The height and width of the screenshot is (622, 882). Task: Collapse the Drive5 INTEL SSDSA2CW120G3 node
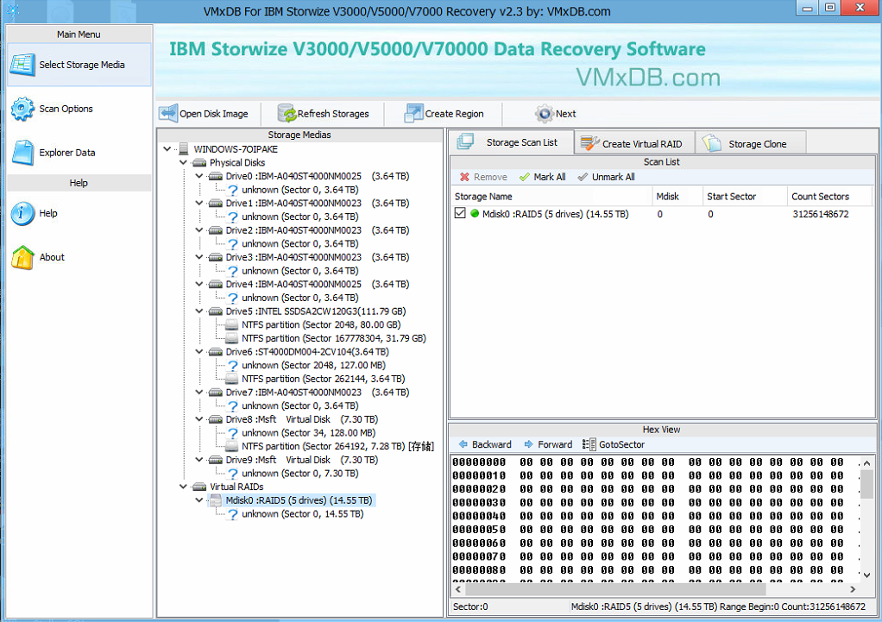click(199, 311)
